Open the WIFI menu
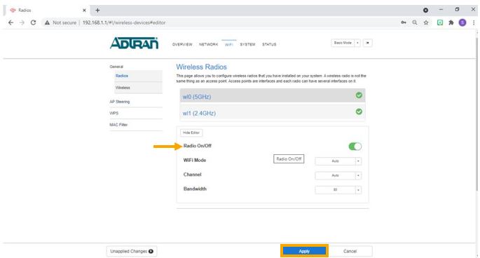This screenshot has height=258, width=480. click(229, 44)
